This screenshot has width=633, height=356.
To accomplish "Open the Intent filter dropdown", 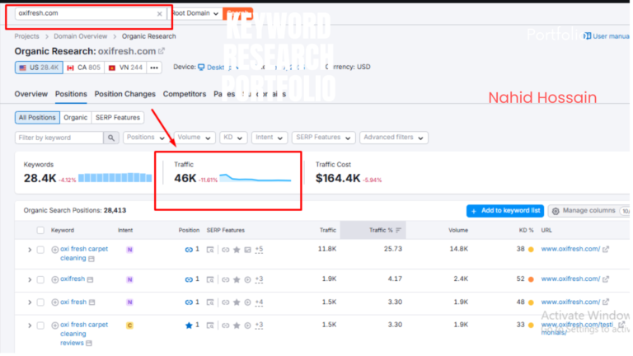I will pyautogui.click(x=269, y=138).
